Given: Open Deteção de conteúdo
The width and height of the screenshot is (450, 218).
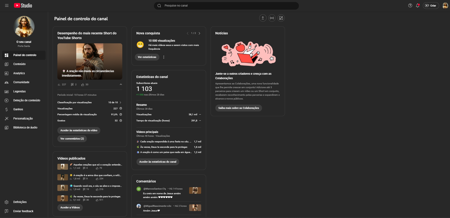Looking at the screenshot, I should 24,100.
